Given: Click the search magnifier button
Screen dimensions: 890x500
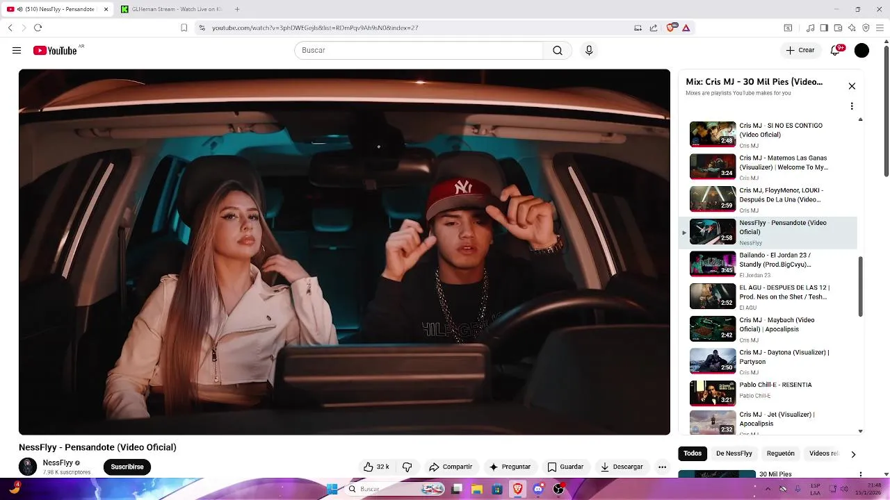Looking at the screenshot, I should click(x=558, y=51).
